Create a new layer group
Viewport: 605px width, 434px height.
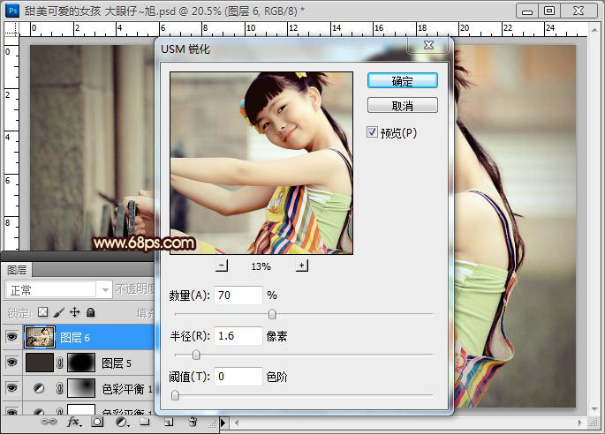pos(143,423)
